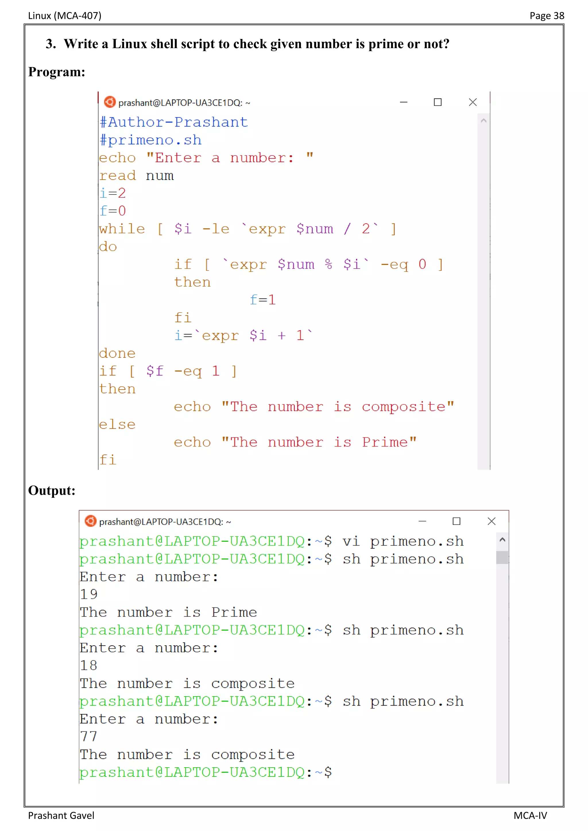Maximize the output terminal window
The height and width of the screenshot is (831, 588).
pos(457,521)
